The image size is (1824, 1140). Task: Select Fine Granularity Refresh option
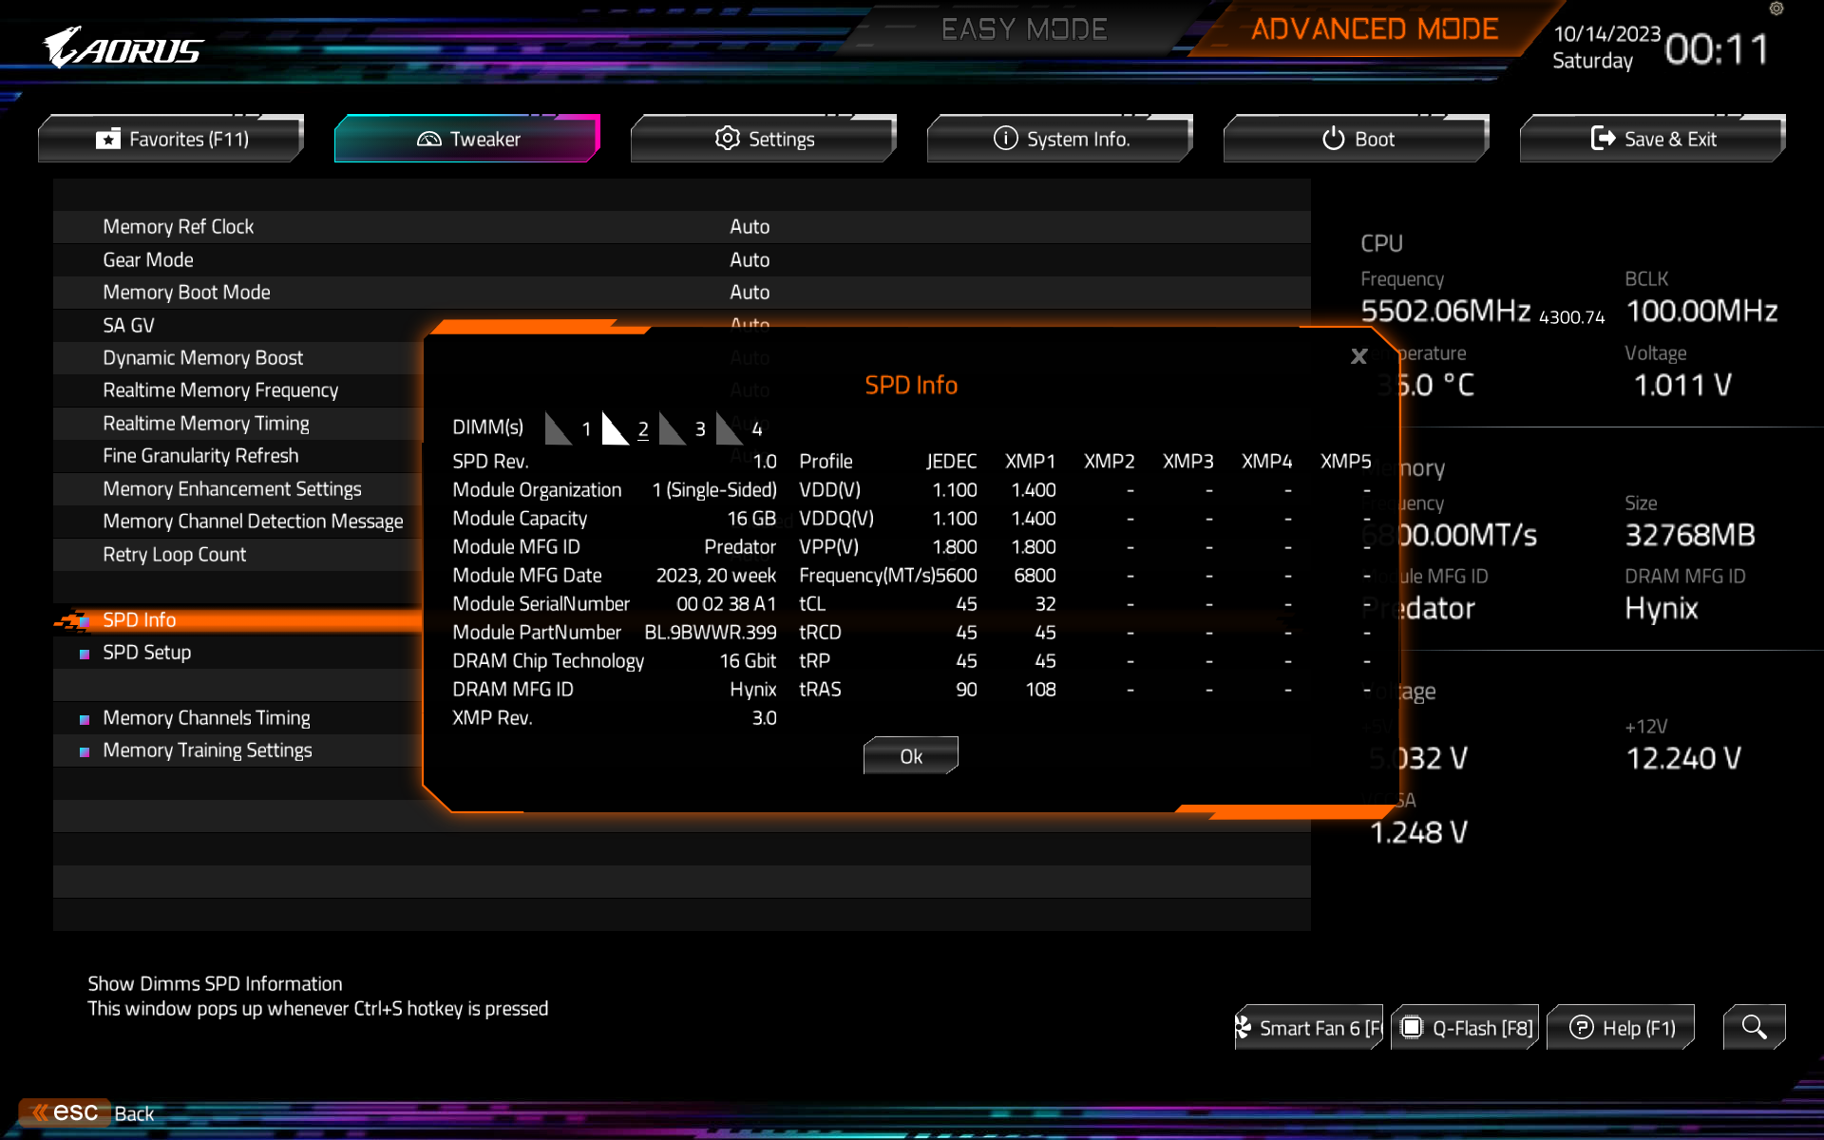click(x=200, y=456)
